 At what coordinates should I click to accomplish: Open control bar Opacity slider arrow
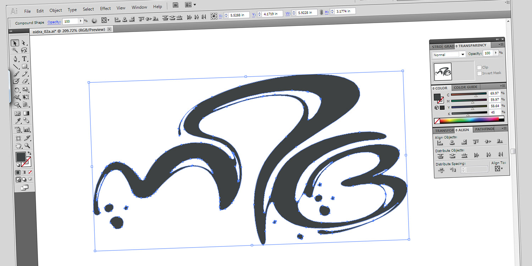80,21
